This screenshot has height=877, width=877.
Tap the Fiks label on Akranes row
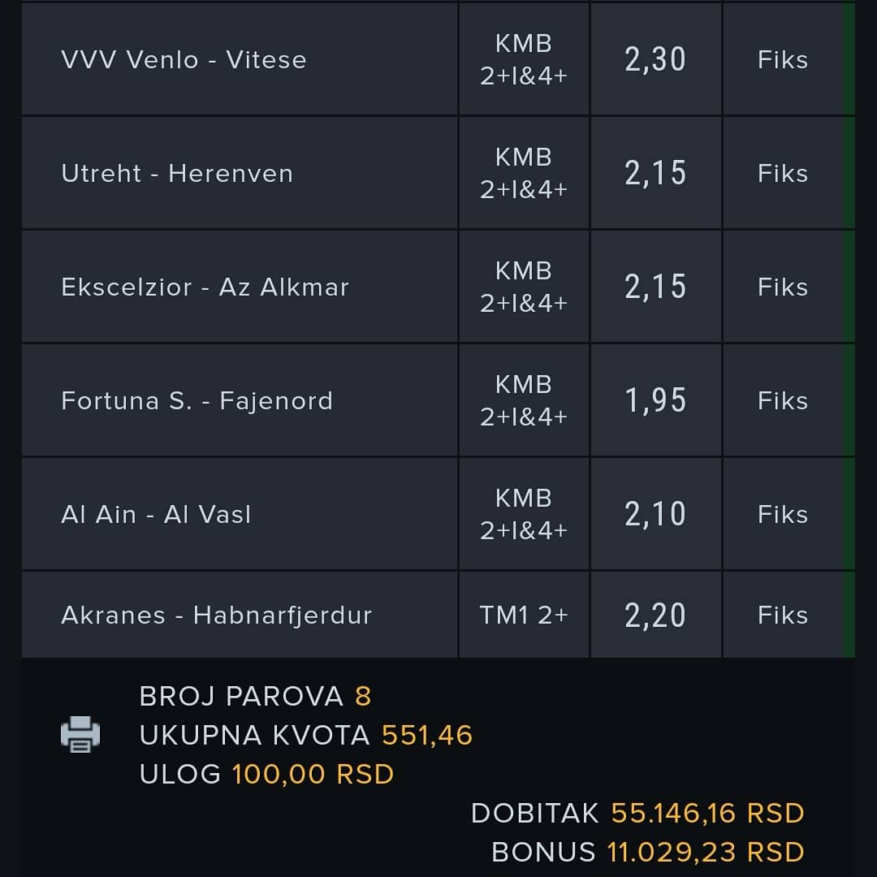click(783, 616)
